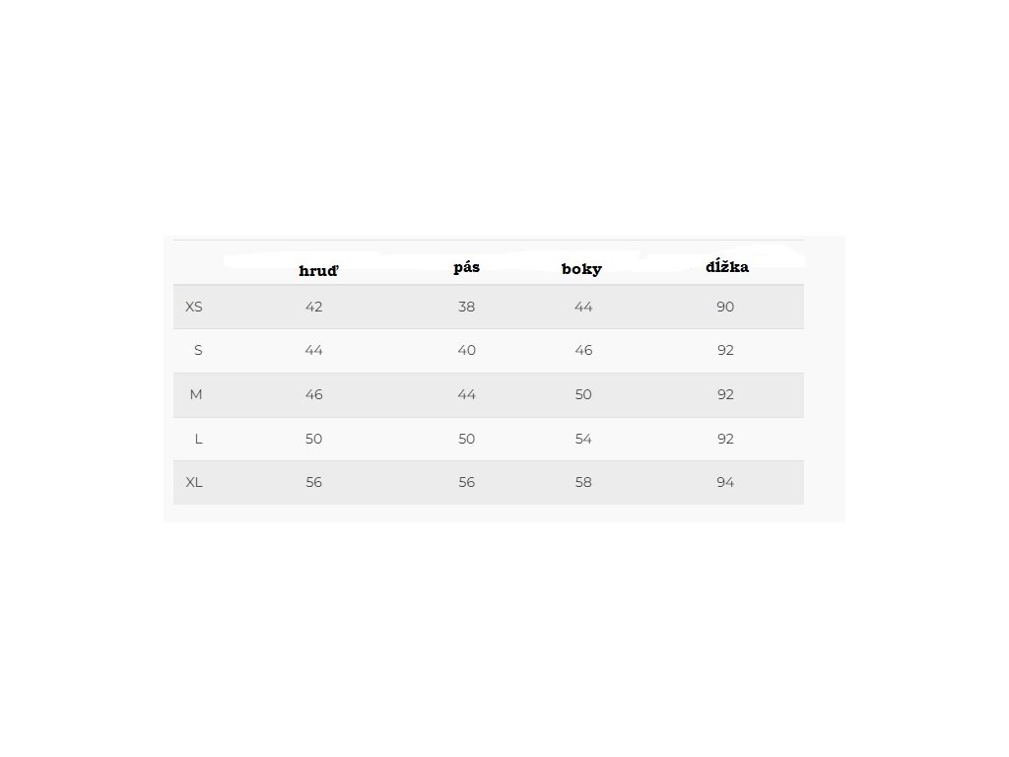Click boky value 50 in M row
The height and width of the screenshot is (757, 1009).
pos(583,394)
